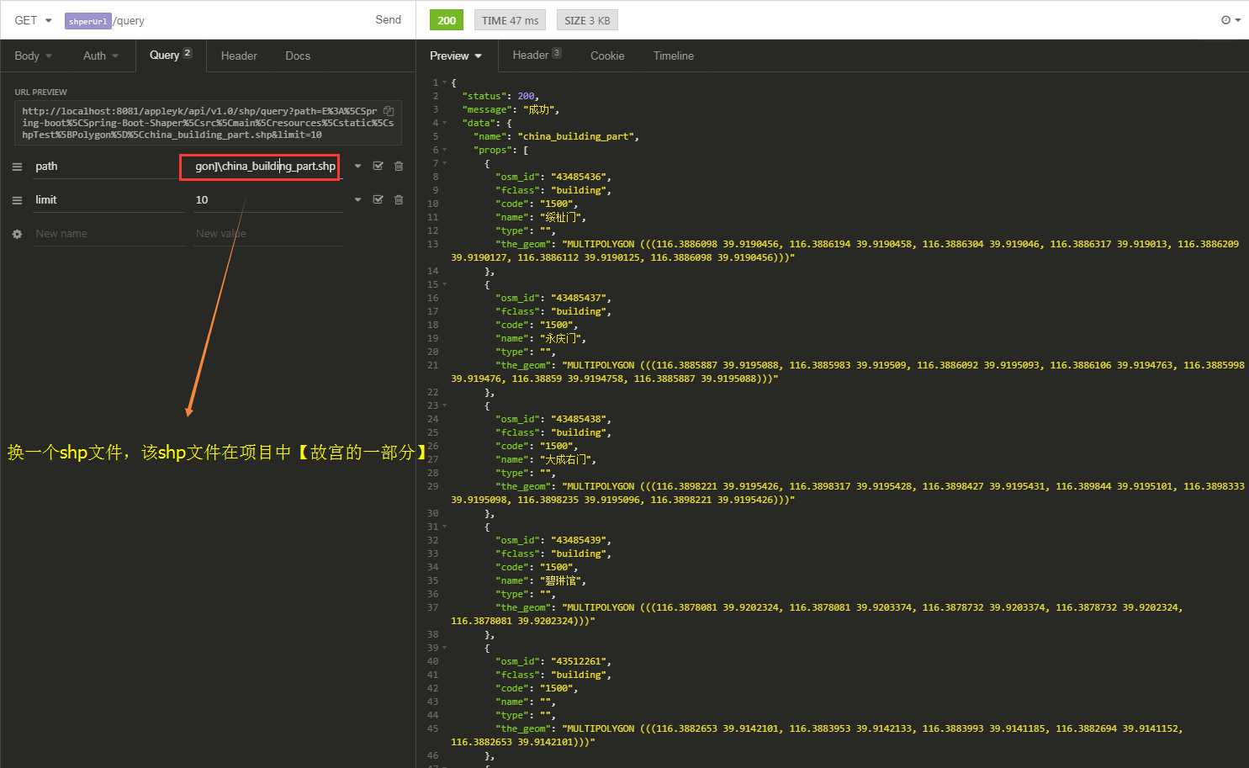Image resolution: width=1249 pixels, height=768 pixels.
Task: Click the New name input field
Action: (x=107, y=233)
